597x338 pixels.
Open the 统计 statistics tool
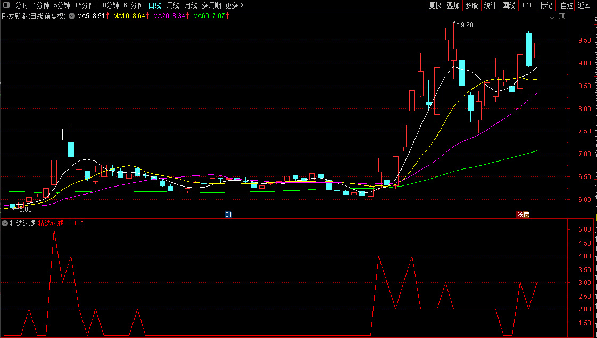click(x=490, y=5)
